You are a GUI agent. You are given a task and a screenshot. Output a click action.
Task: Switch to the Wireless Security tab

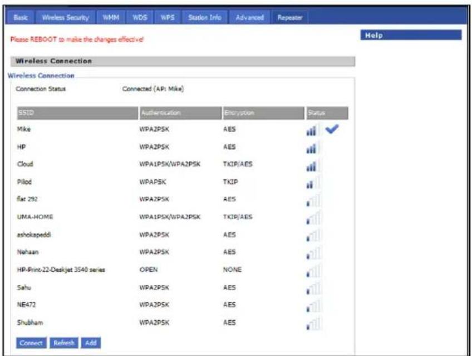pyautogui.click(x=65, y=17)
